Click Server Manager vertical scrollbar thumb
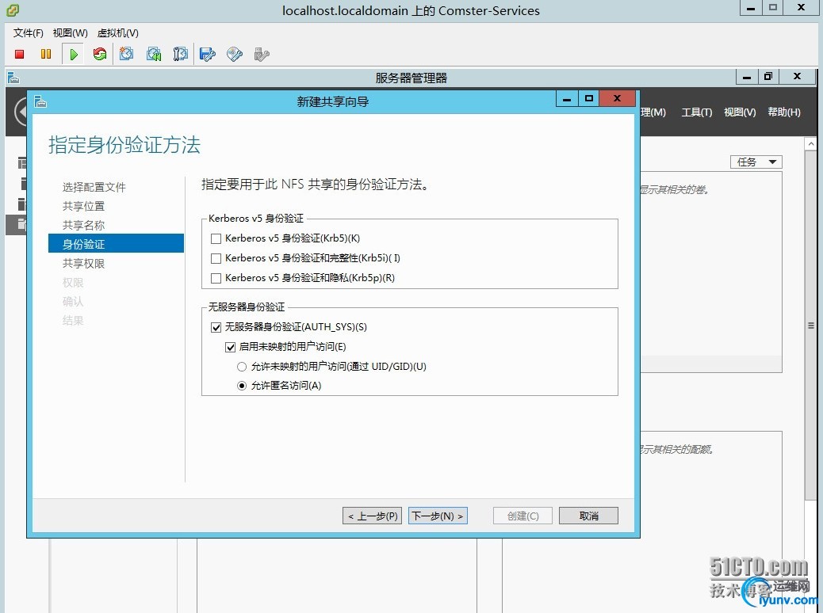The width and height of the screenshot is (823, 613). click(810, 326)
